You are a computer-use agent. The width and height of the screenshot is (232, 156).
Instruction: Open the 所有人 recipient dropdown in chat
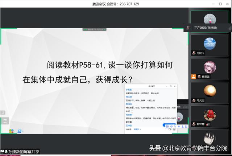tap(137, 130)
